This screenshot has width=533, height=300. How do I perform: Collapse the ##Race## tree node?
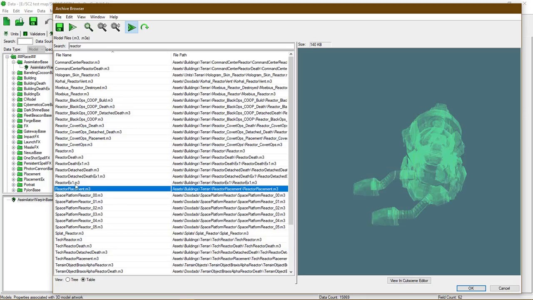(x=7, y=57)
